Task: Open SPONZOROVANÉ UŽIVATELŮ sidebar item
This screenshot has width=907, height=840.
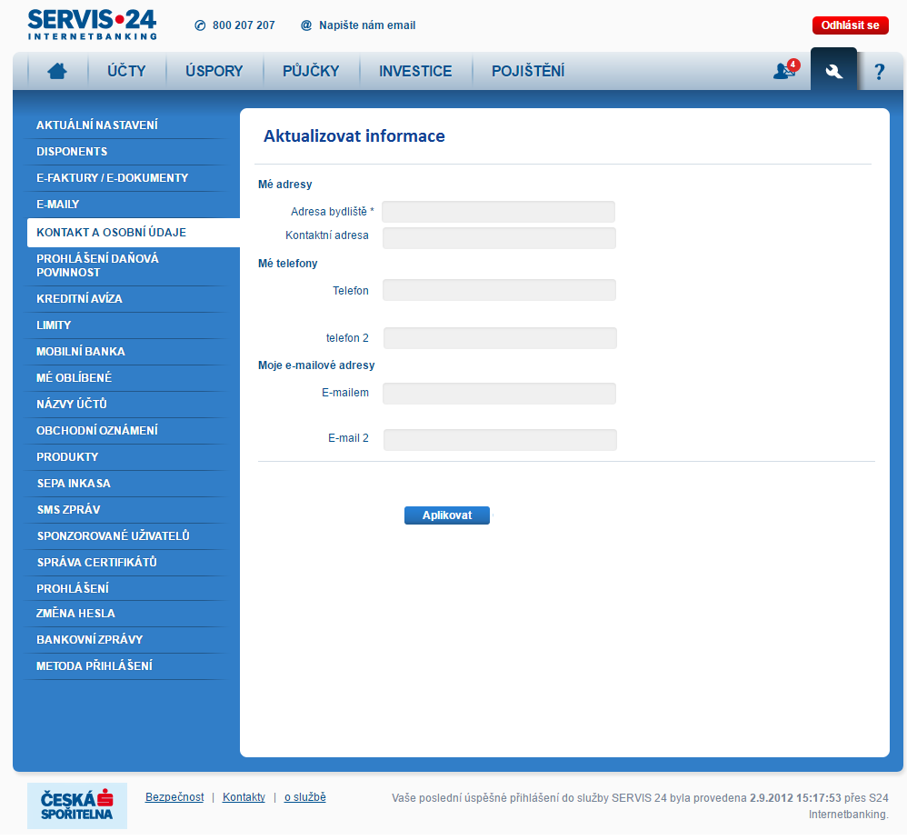Action: pos(114,536)
